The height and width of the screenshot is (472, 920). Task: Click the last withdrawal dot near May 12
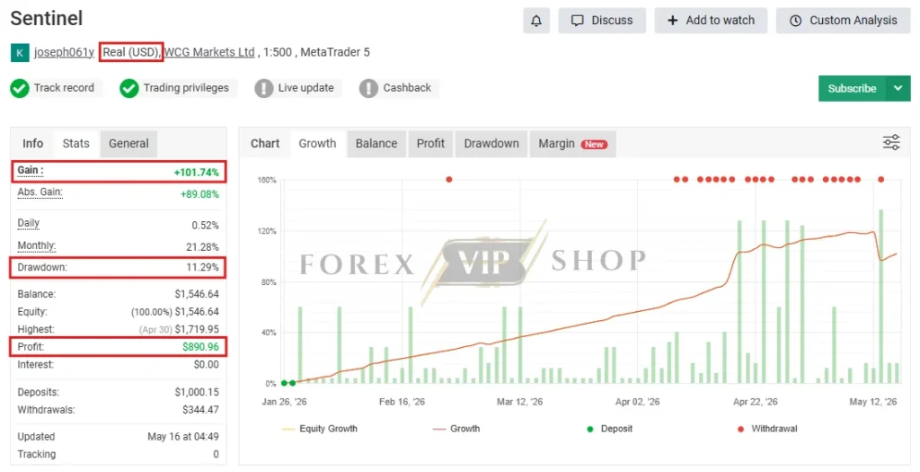[880, 180]
